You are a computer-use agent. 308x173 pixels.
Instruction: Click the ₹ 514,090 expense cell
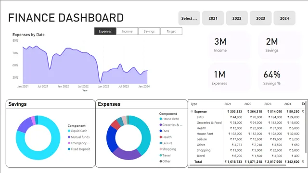pos(275,111)
